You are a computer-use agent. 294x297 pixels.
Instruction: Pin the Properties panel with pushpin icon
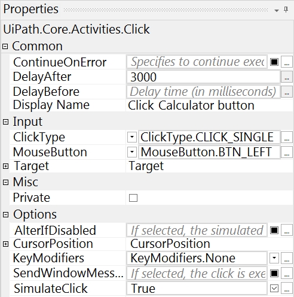pyautogui.click(x=286, y=10)
